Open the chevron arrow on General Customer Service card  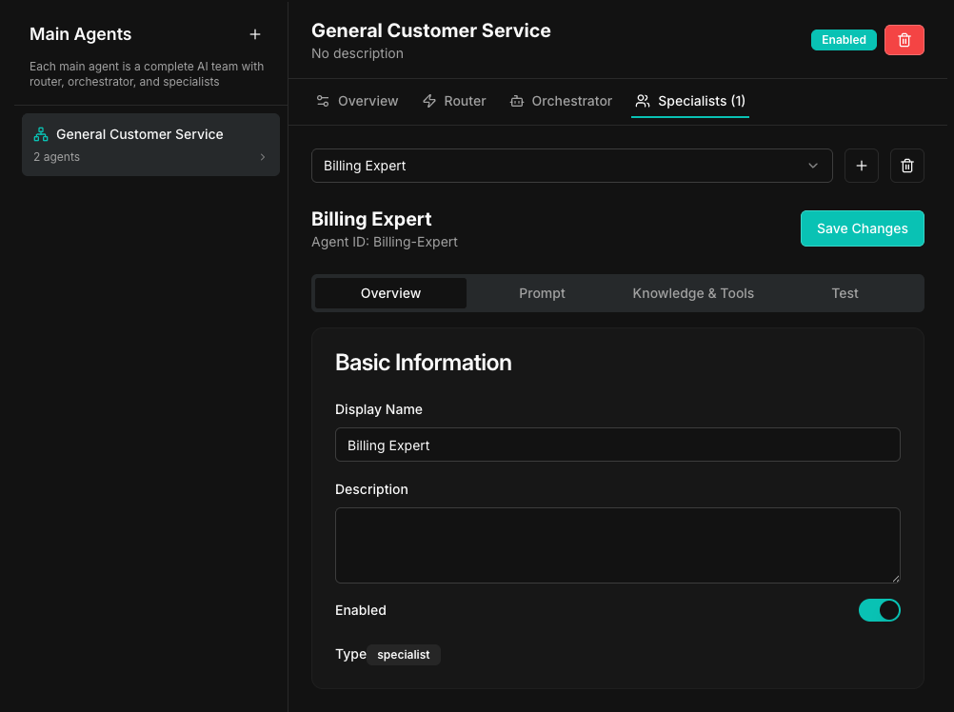pos(263,157)
